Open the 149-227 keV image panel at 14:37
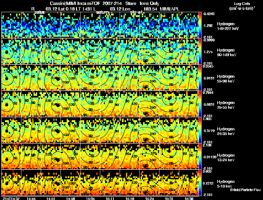Image resolution: width=263 pixels, height=200 pixels. [11, 25]
